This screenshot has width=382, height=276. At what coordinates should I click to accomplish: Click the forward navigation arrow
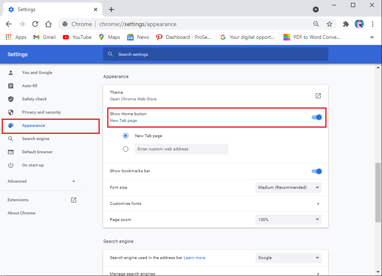click(x=22, y=24)
